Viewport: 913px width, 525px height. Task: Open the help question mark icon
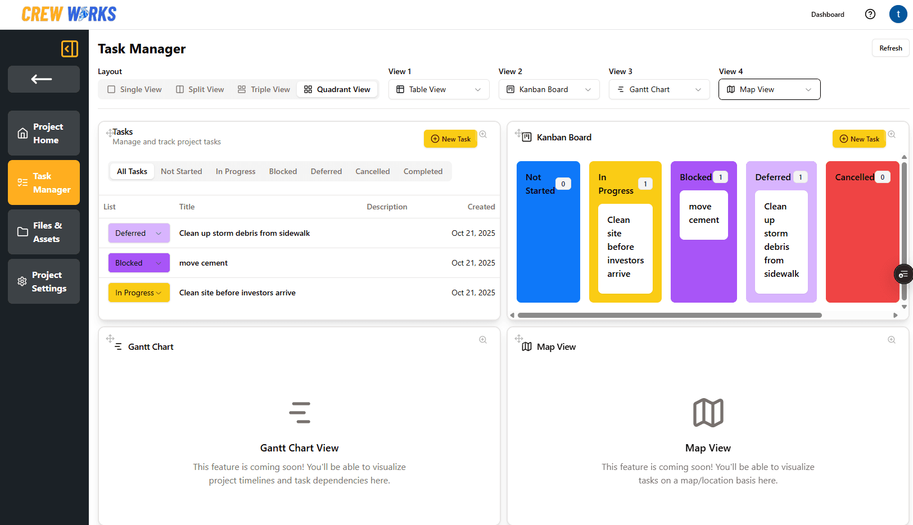(870, 15)
